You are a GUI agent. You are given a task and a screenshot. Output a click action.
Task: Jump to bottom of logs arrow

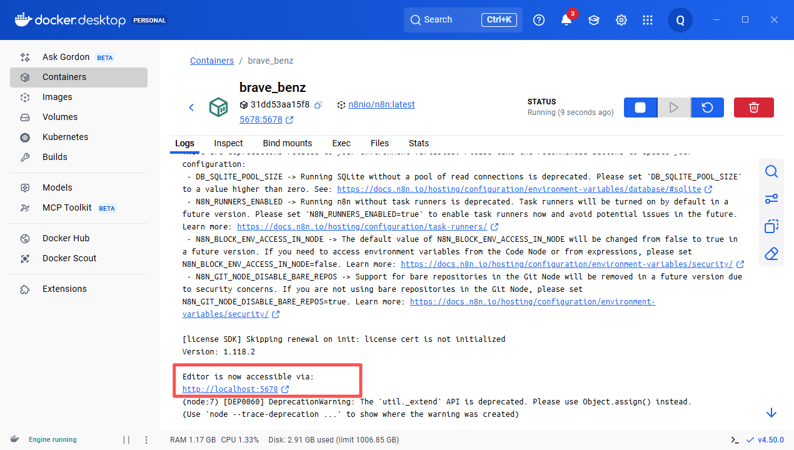[x=771, y=412]
